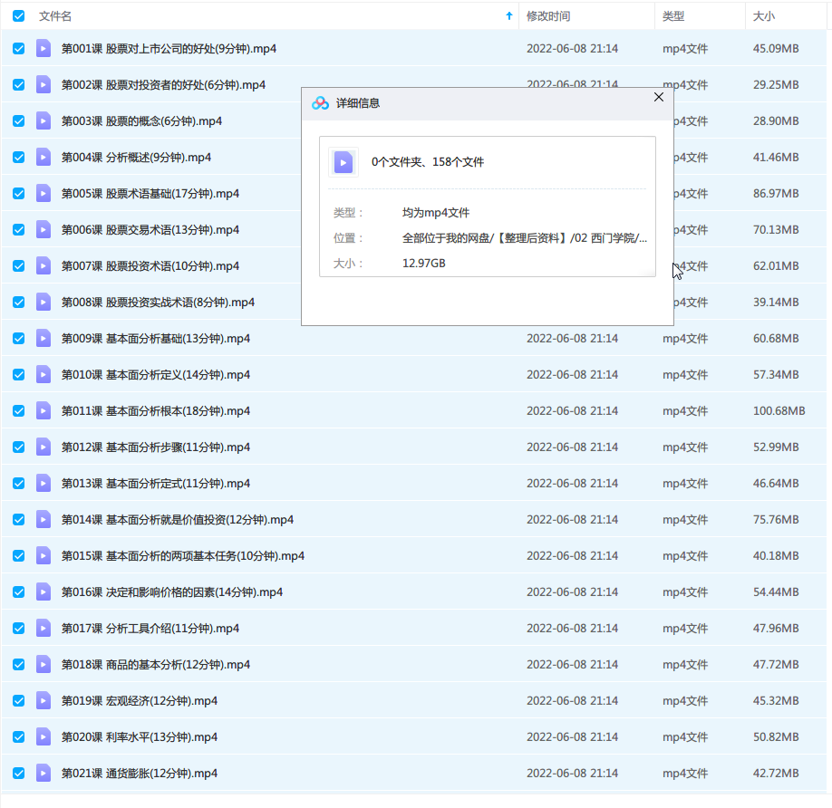The width and height of the screenshot is (832, 808).
Task: Click the play icon beside 第005课 股票术语基础
Action: (x=44, y=193)
